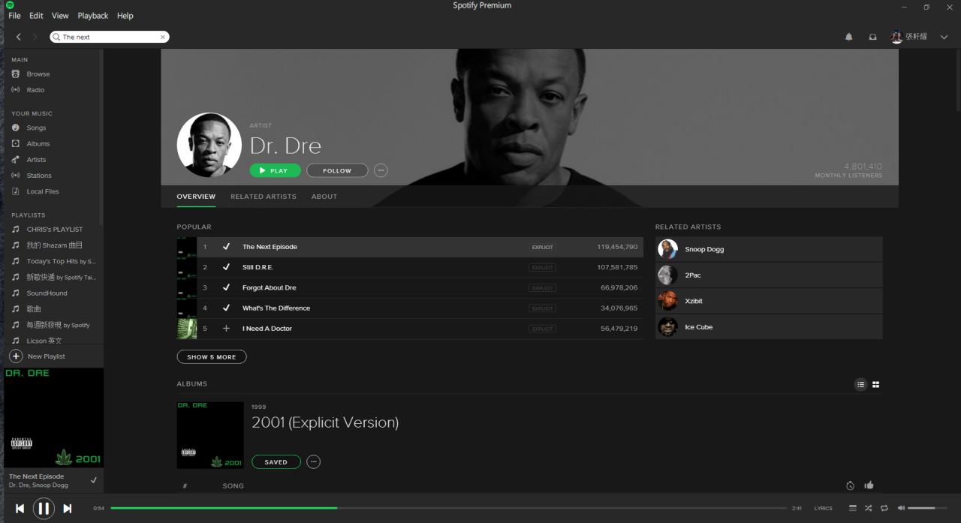961x523 pixels.
Task: Play Dr. Dre with green PLAY button
Action: coord(275,170)
